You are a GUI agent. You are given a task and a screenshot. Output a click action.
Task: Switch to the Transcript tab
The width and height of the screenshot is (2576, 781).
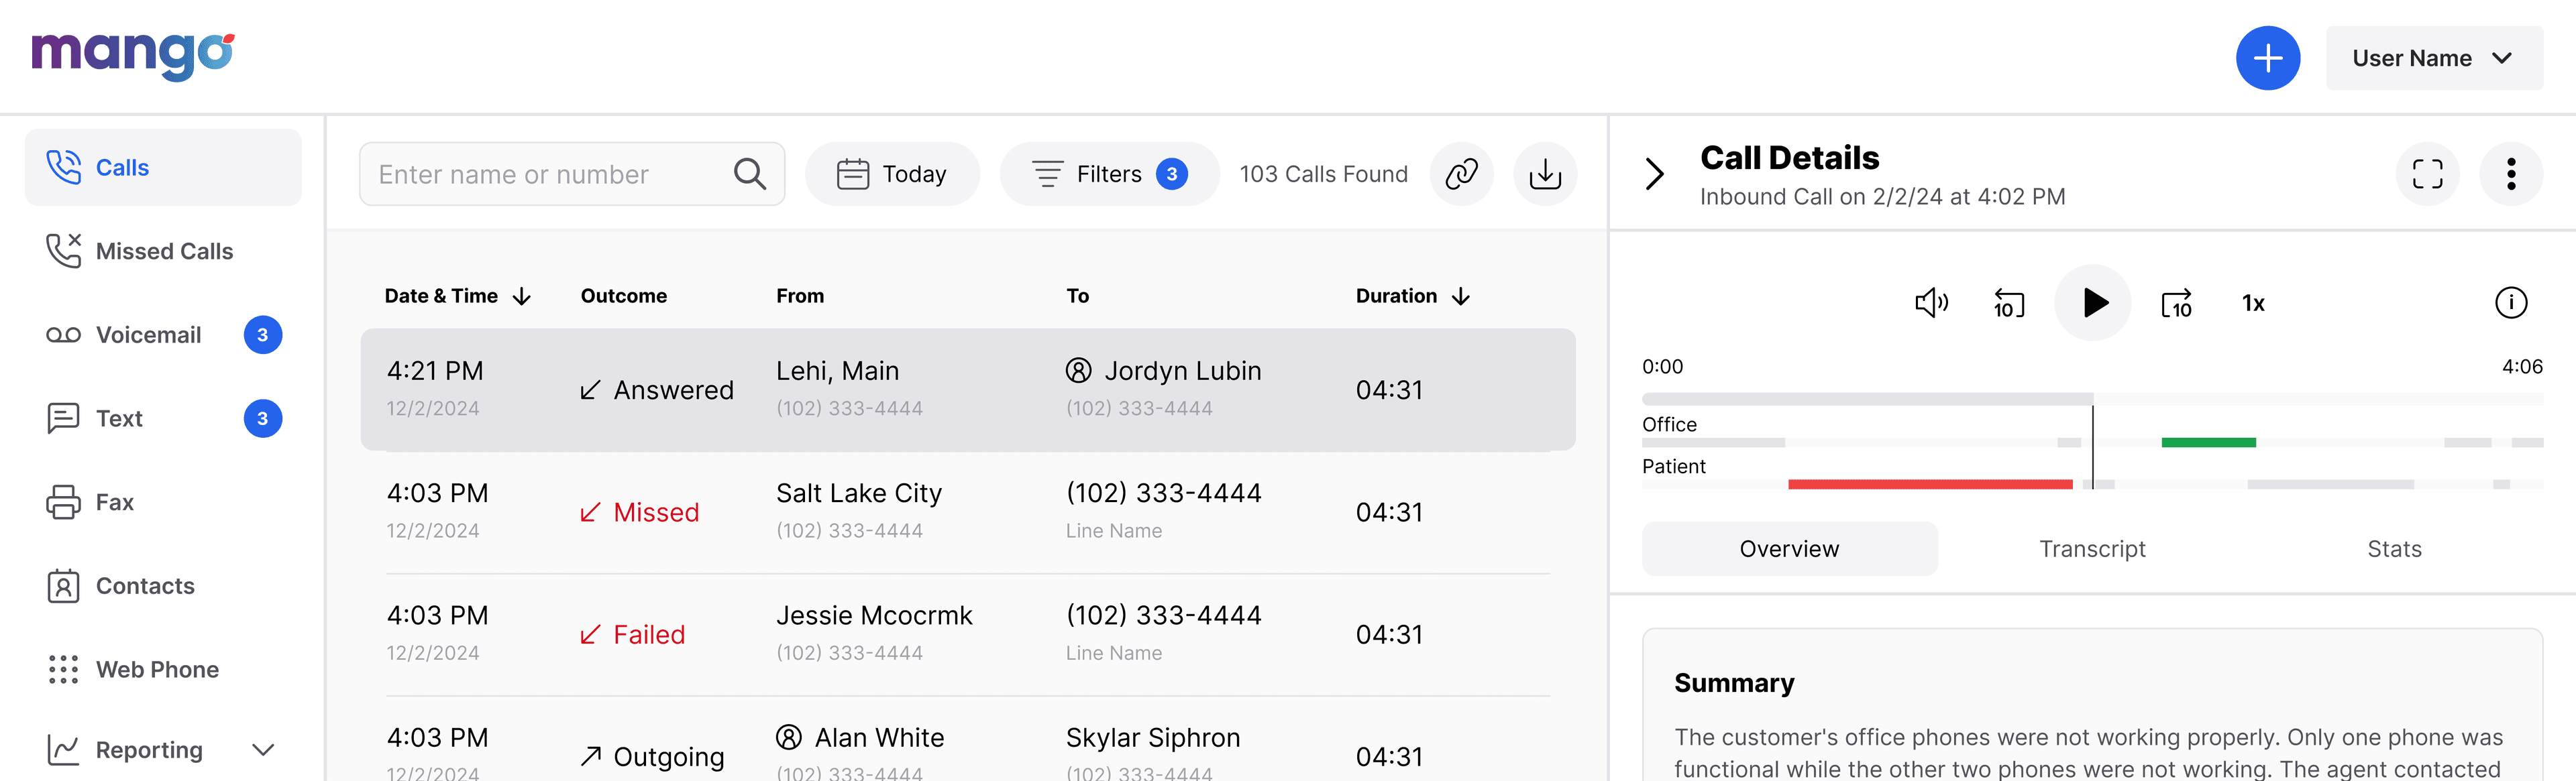[2092, 549]
